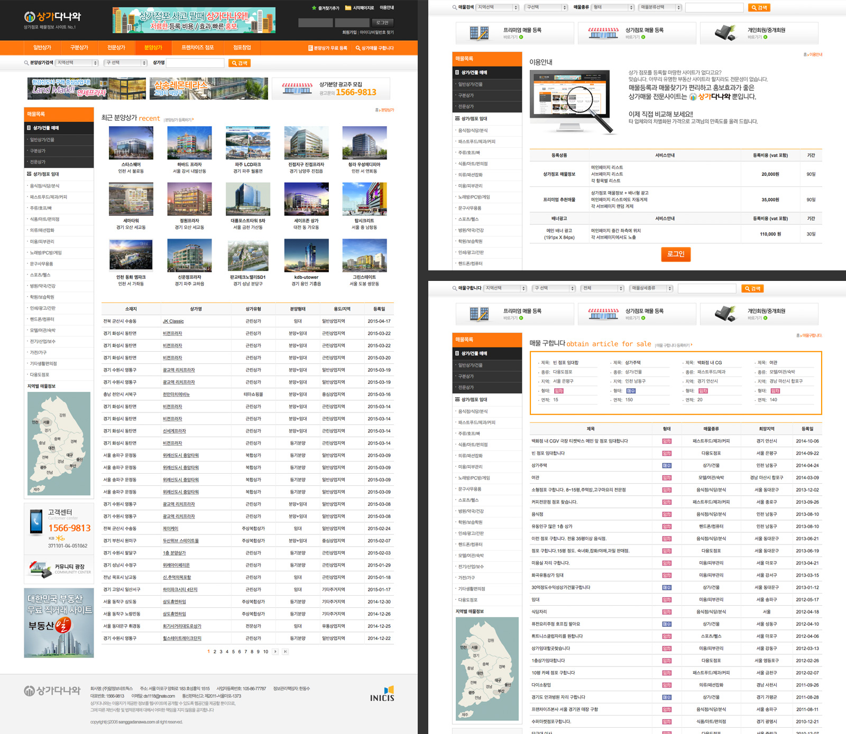Click the 상가명 search input field
This screenshot has width=846, height=734.
click(195, 63)
